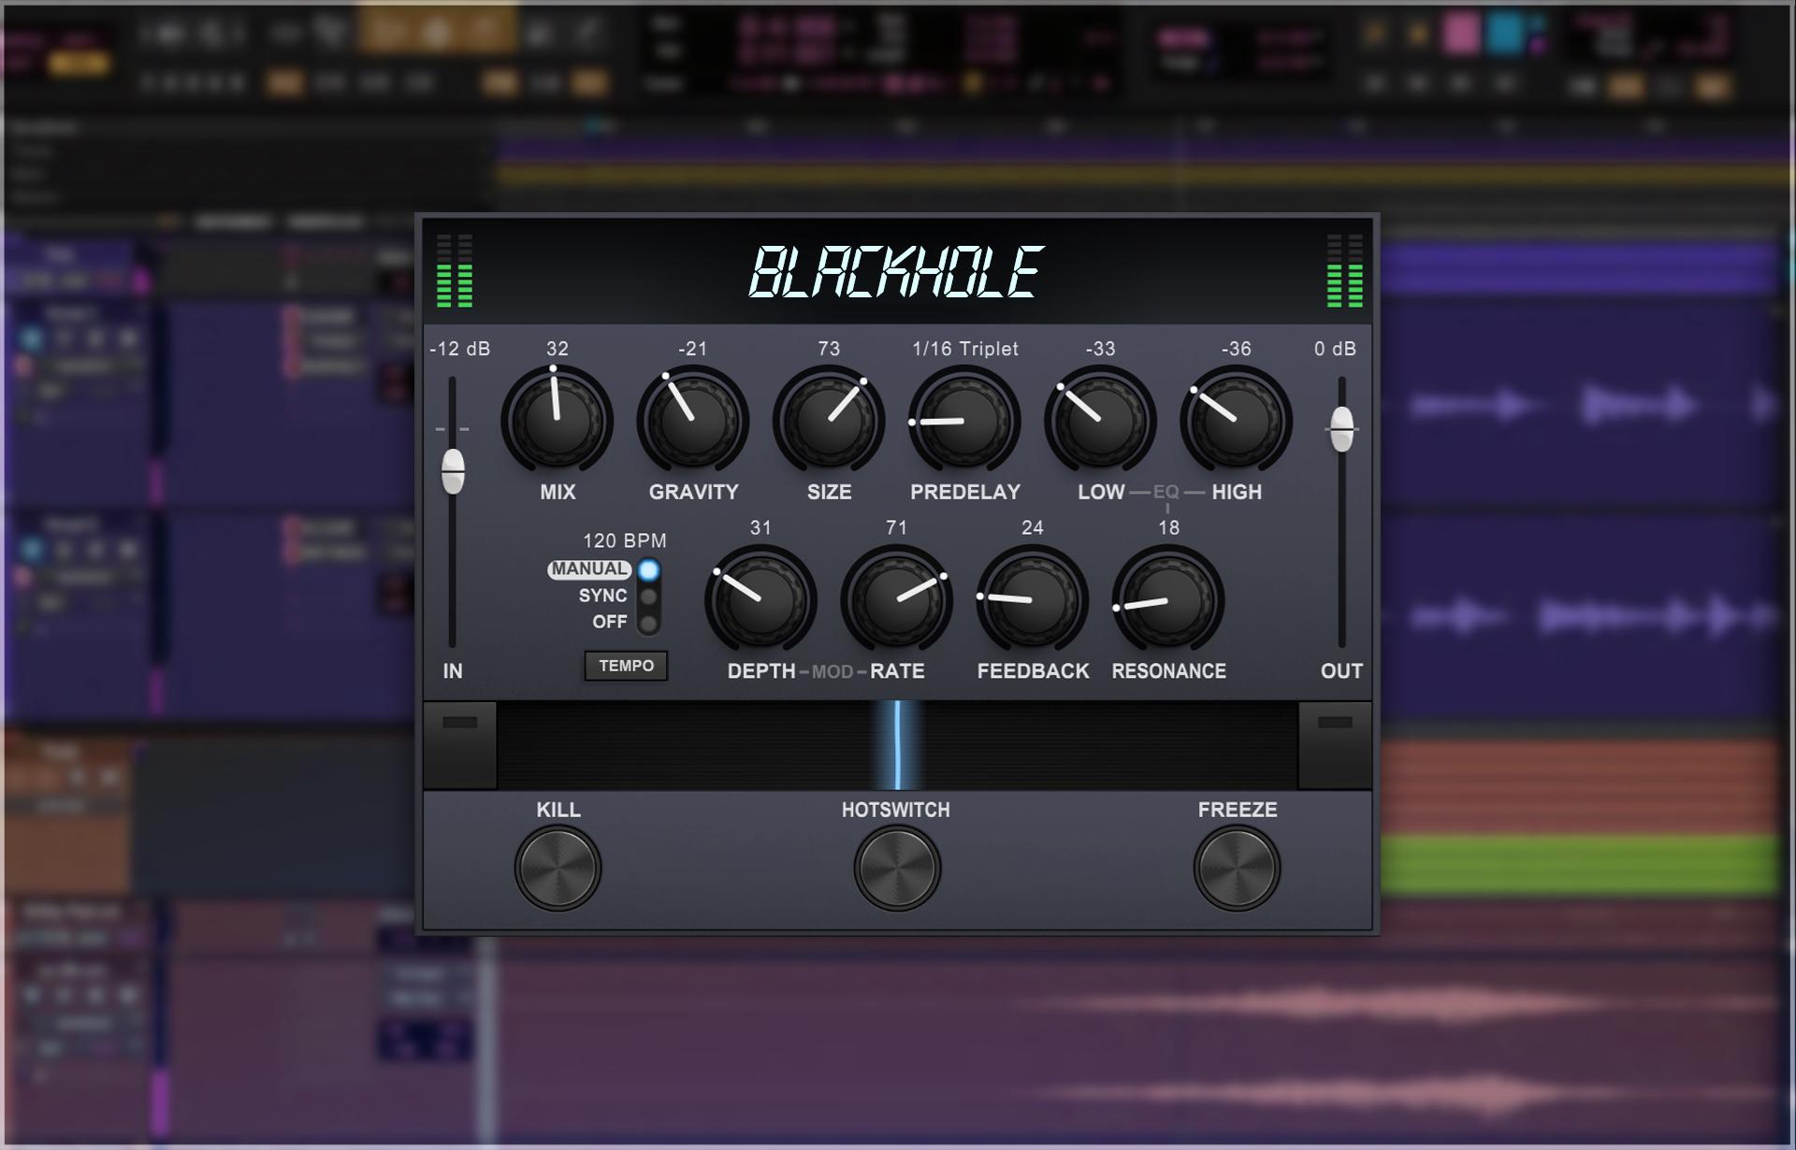This screenshot has height=1150, width=1796.
Task: Toggle the HOTSWITCH footswitch
Action: pyautogui.click(x=896, y=868)
